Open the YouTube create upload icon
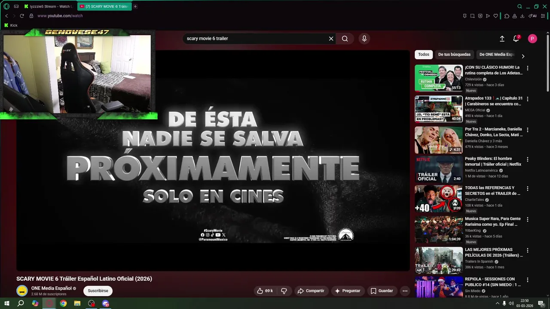Screen dimensions: 550x309 [502, 39]
